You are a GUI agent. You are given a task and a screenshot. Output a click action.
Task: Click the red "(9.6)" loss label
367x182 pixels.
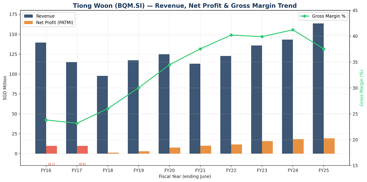tap(82, 164)
